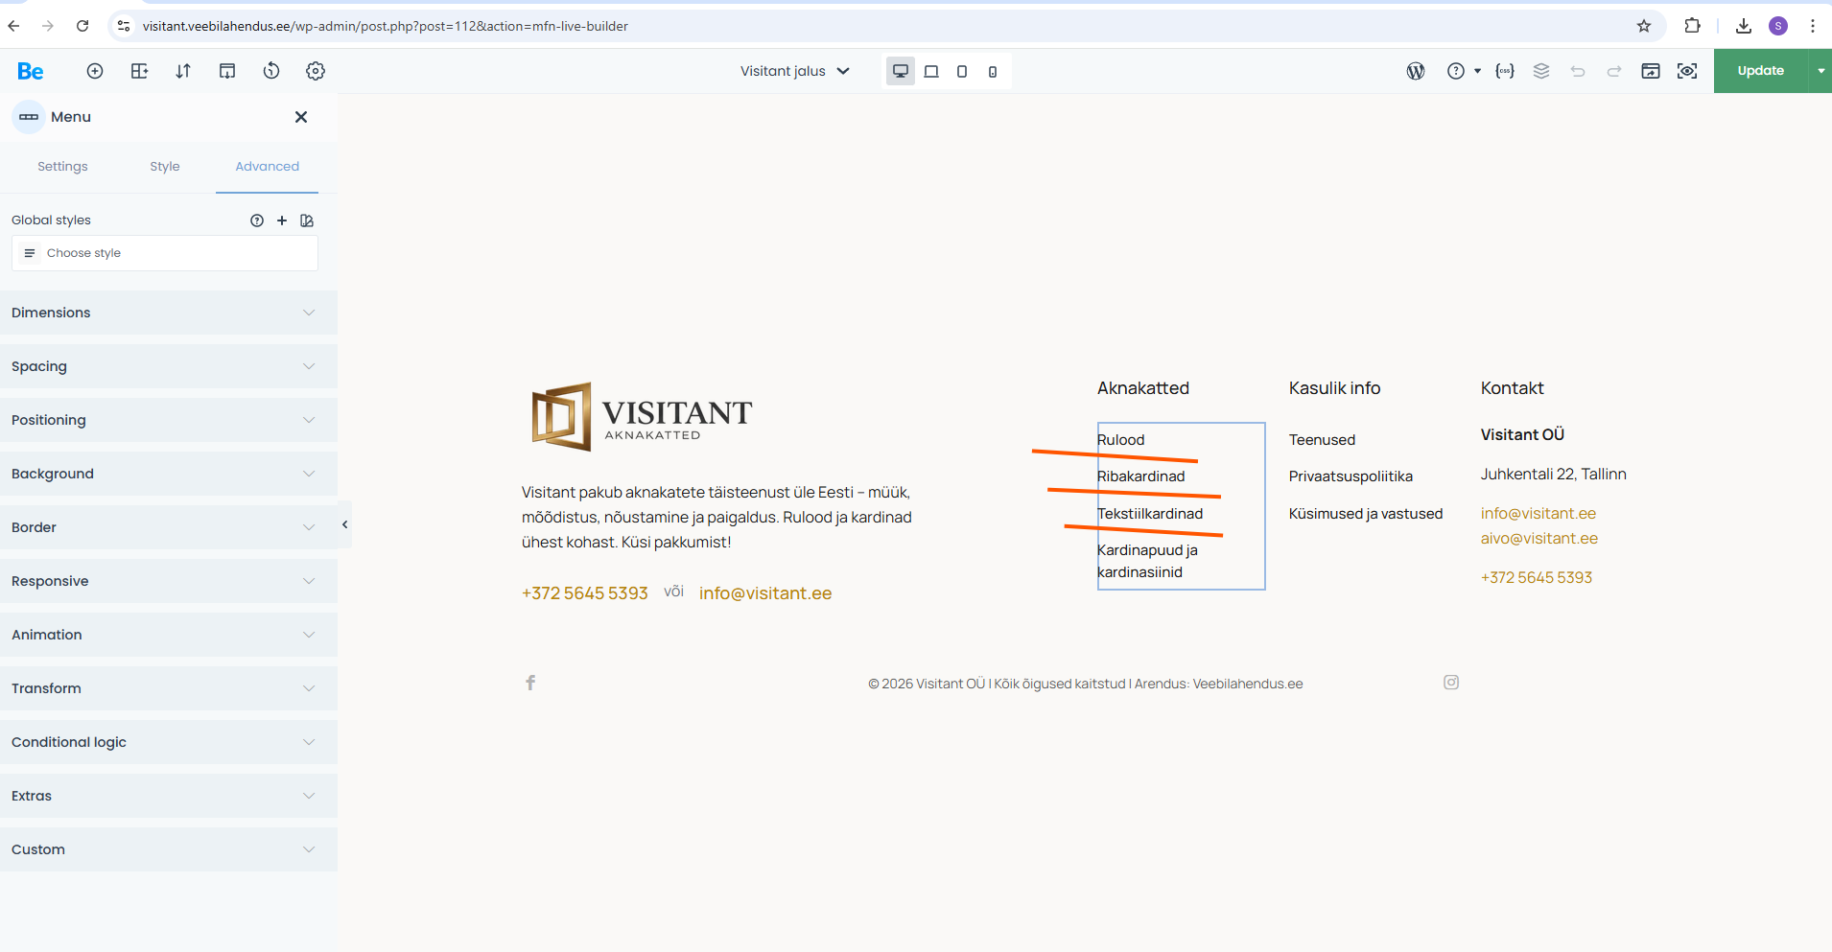Open the custom CSS braces icon
The image size is (1832, 952).
(x=1505, y=71)
